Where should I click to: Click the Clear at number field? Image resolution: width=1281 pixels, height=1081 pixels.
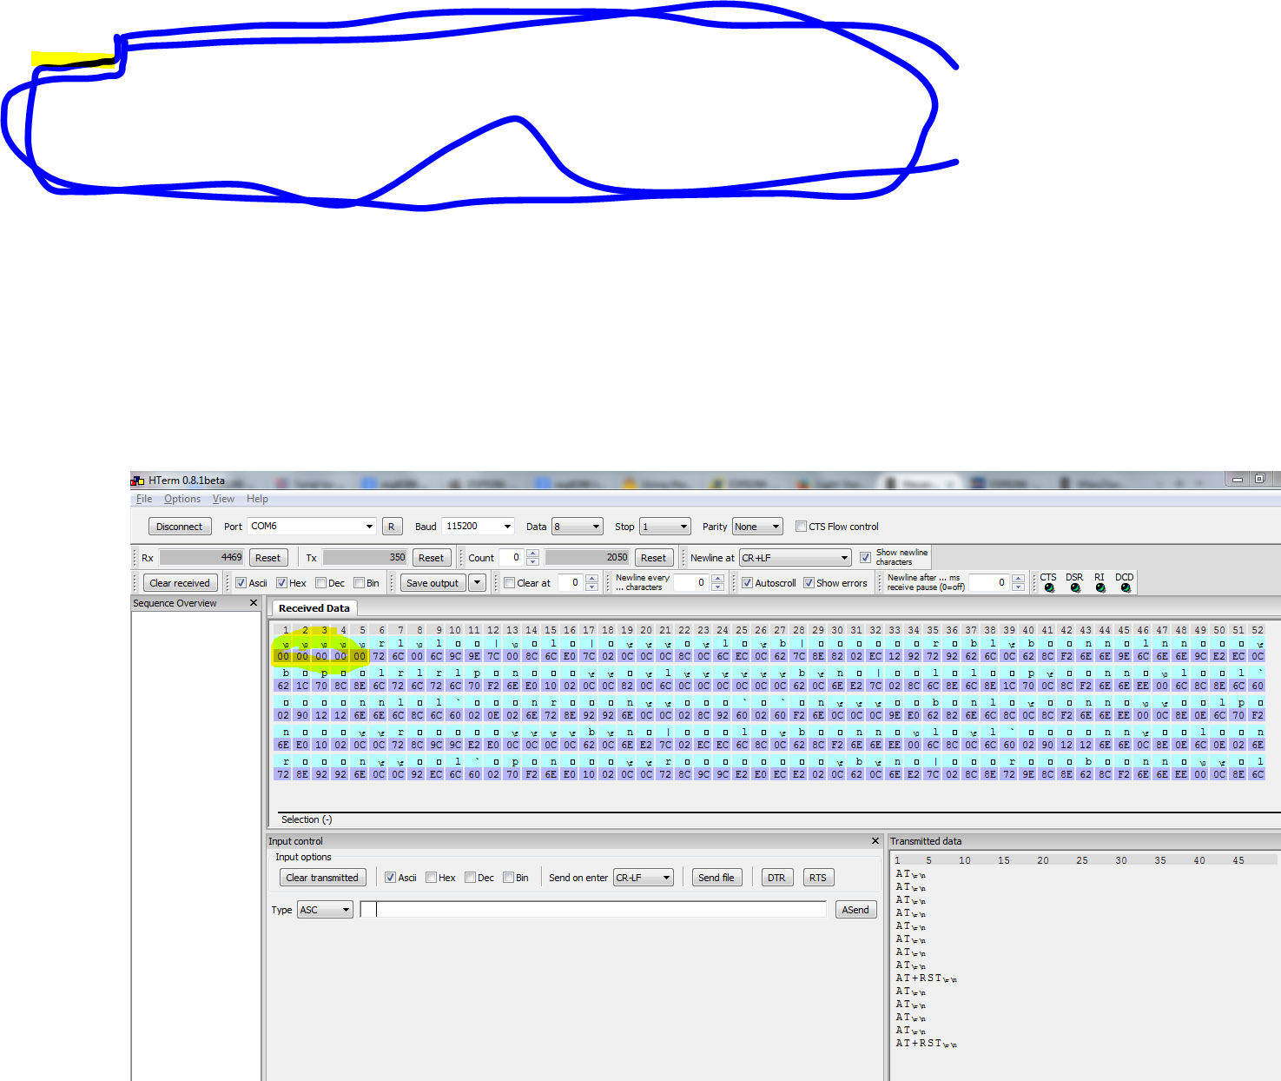click(571, 583)
